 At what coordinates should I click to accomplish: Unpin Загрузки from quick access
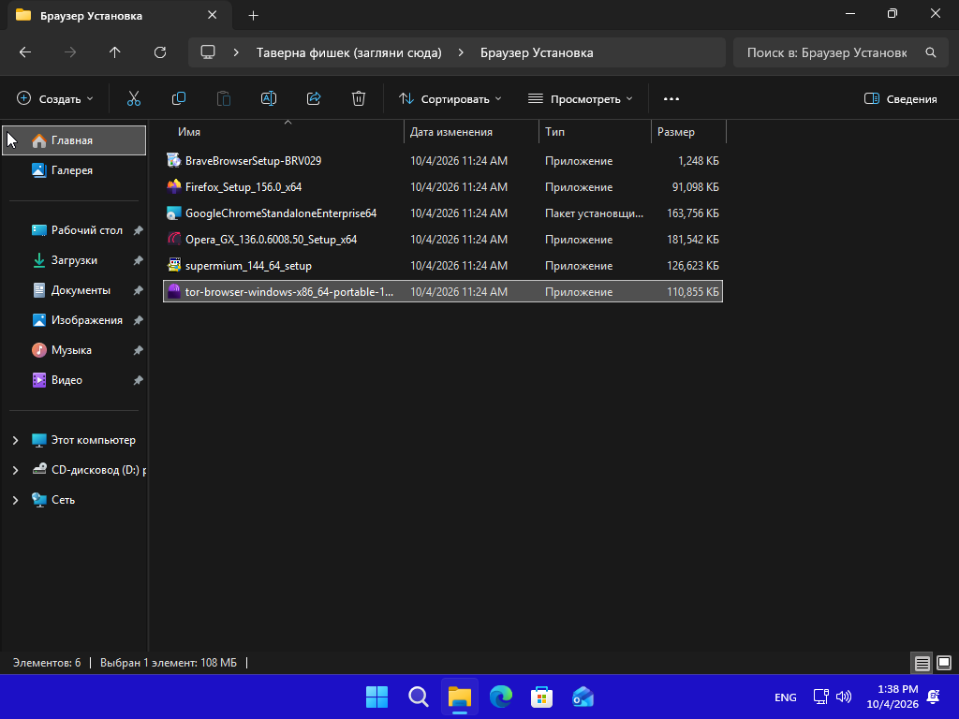point(139,260)
